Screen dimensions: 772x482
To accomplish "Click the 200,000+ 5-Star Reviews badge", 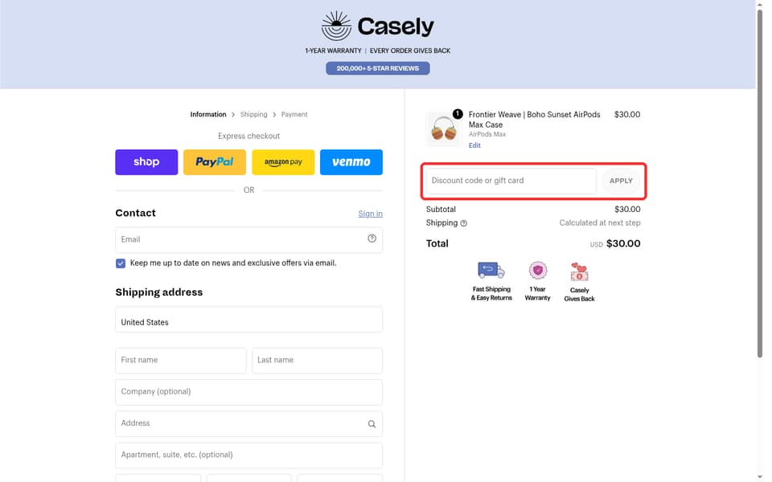I will pos(378,68).
